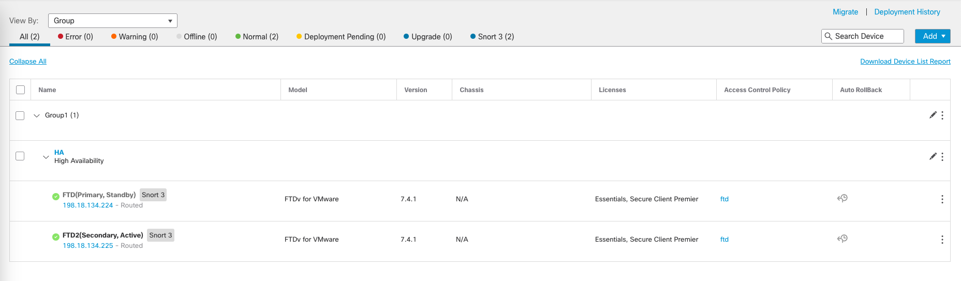Image resolution: width=961 pixels, height=281 pixels.
Task: Tick the Group1 row checkbox
Action: pyautogui.click(x=20, y=115)
